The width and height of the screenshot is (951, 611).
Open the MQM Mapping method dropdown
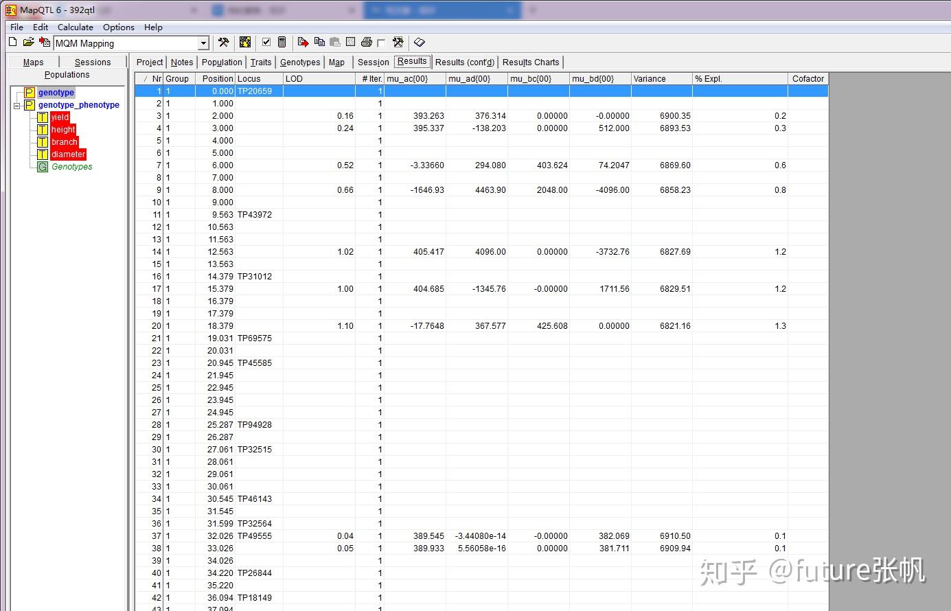tap(203, 43)
